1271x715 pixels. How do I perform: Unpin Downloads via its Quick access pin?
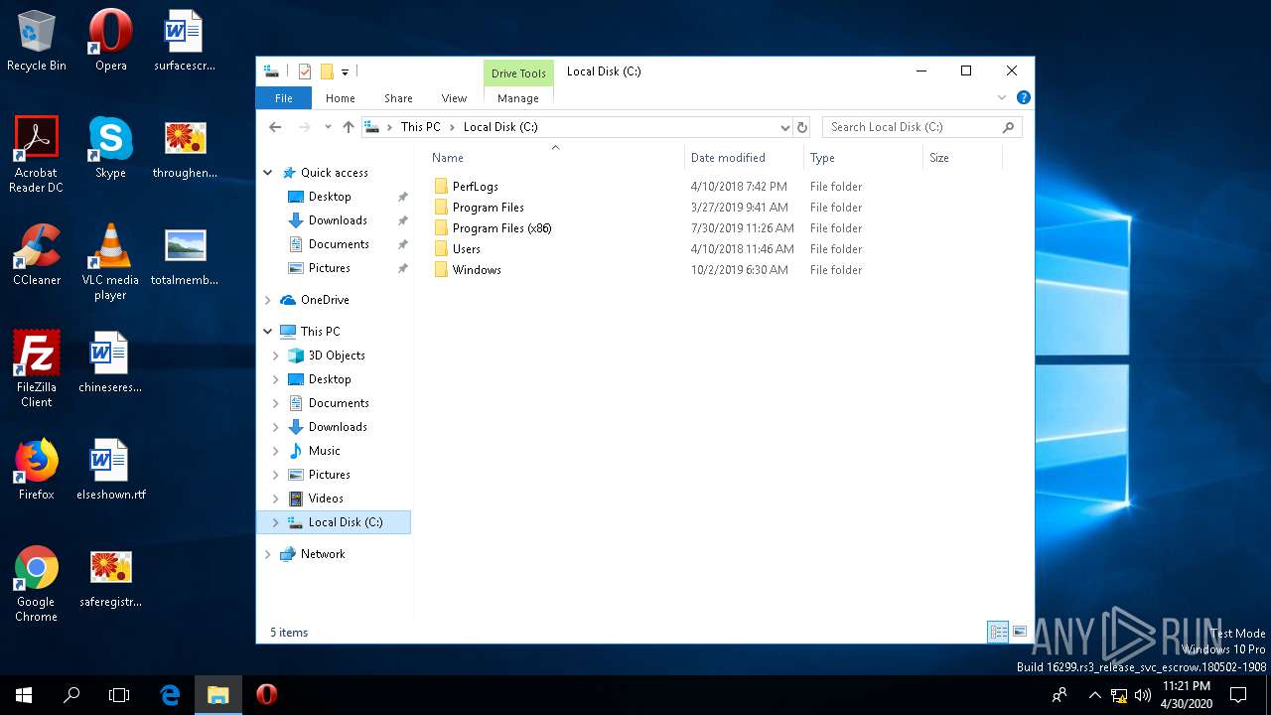[x=402, y=220]
